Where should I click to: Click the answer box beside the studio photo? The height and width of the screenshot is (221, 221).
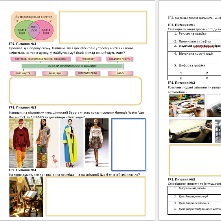(x=96, y=196)
